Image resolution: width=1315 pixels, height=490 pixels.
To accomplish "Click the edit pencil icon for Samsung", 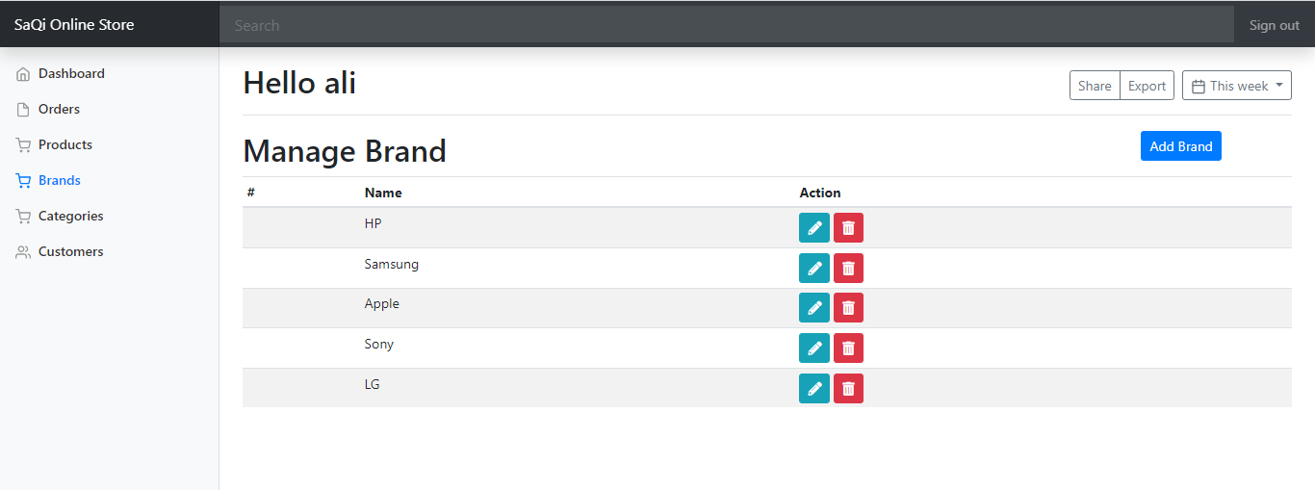I will pos(813,268).
